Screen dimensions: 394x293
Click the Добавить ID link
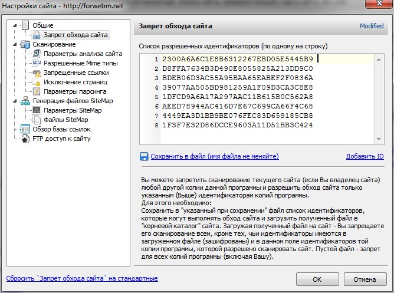365,157
